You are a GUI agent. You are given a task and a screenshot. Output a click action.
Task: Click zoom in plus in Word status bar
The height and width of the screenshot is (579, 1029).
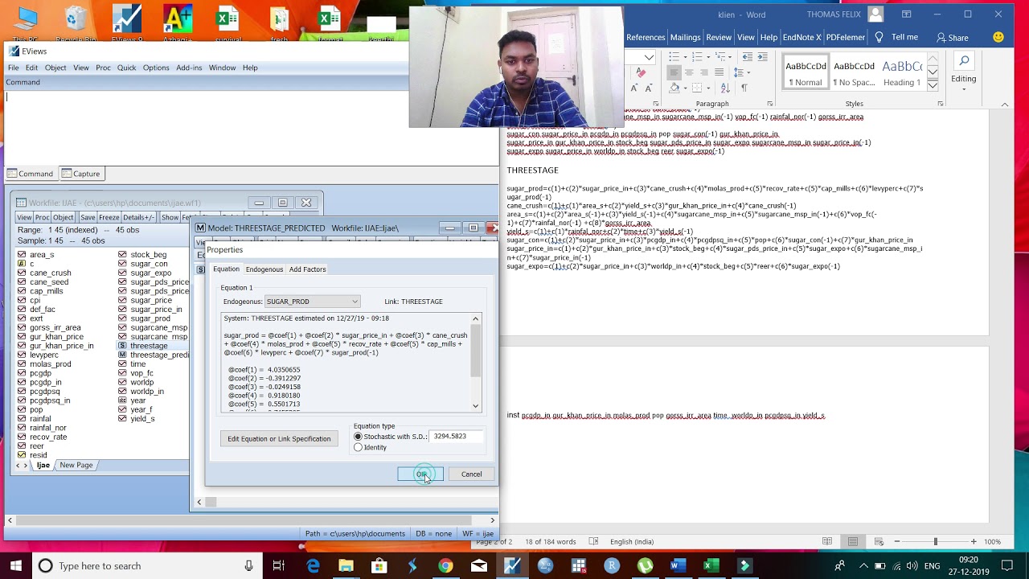tap(974, 541)
